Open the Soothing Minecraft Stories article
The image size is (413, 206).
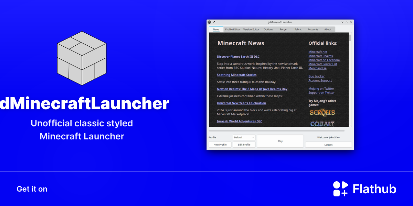pyautogui.click(x=237, y=75)
